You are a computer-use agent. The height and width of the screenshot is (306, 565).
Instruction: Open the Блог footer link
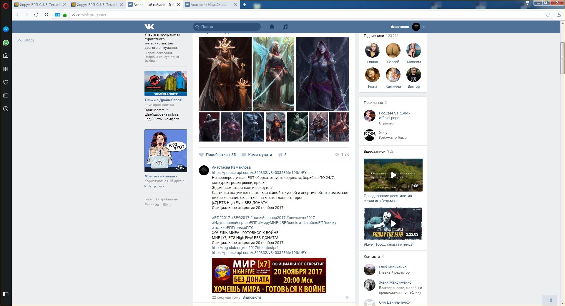click(148, 199)
